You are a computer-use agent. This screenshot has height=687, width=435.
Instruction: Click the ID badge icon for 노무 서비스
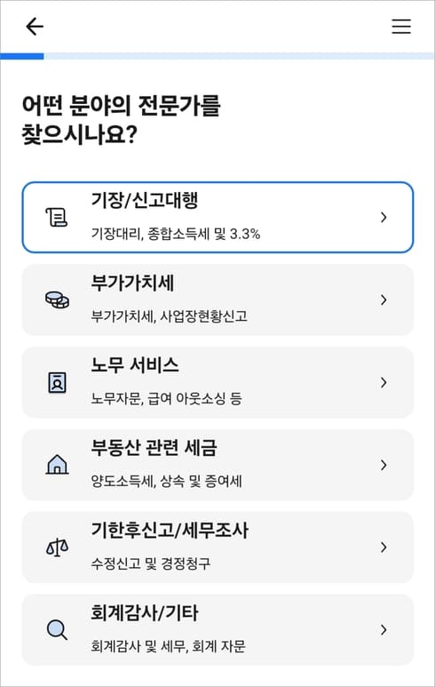[x=57, y=382]
